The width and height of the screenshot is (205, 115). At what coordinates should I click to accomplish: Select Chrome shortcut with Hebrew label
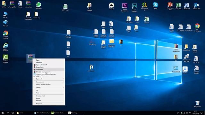197,27
